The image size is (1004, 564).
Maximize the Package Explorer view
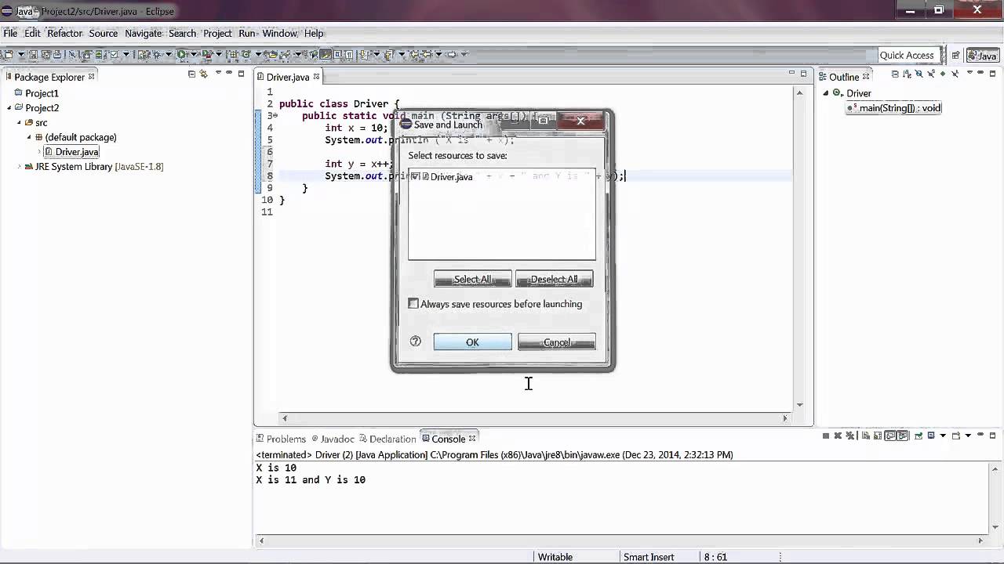241,74
